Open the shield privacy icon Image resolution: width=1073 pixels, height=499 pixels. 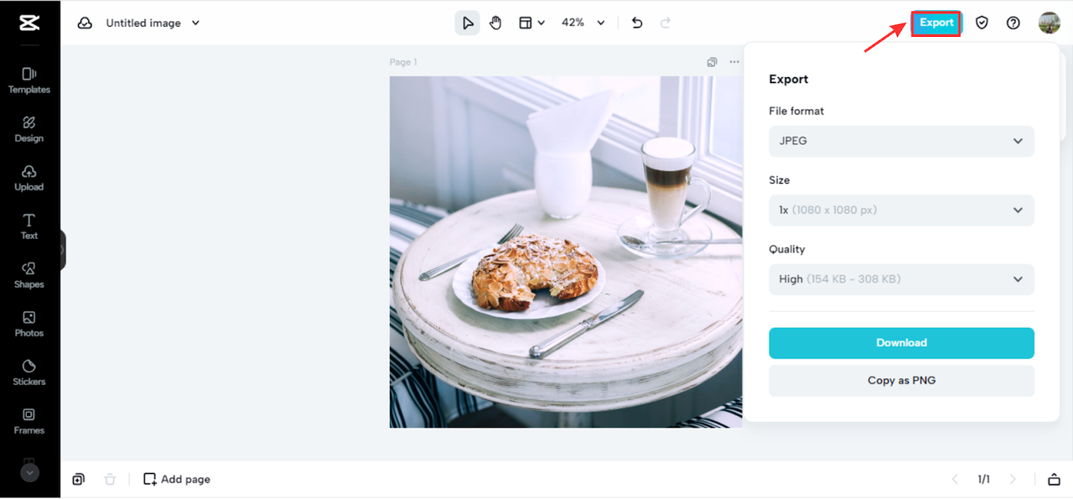pyautogui.click(x=982, y=23)
